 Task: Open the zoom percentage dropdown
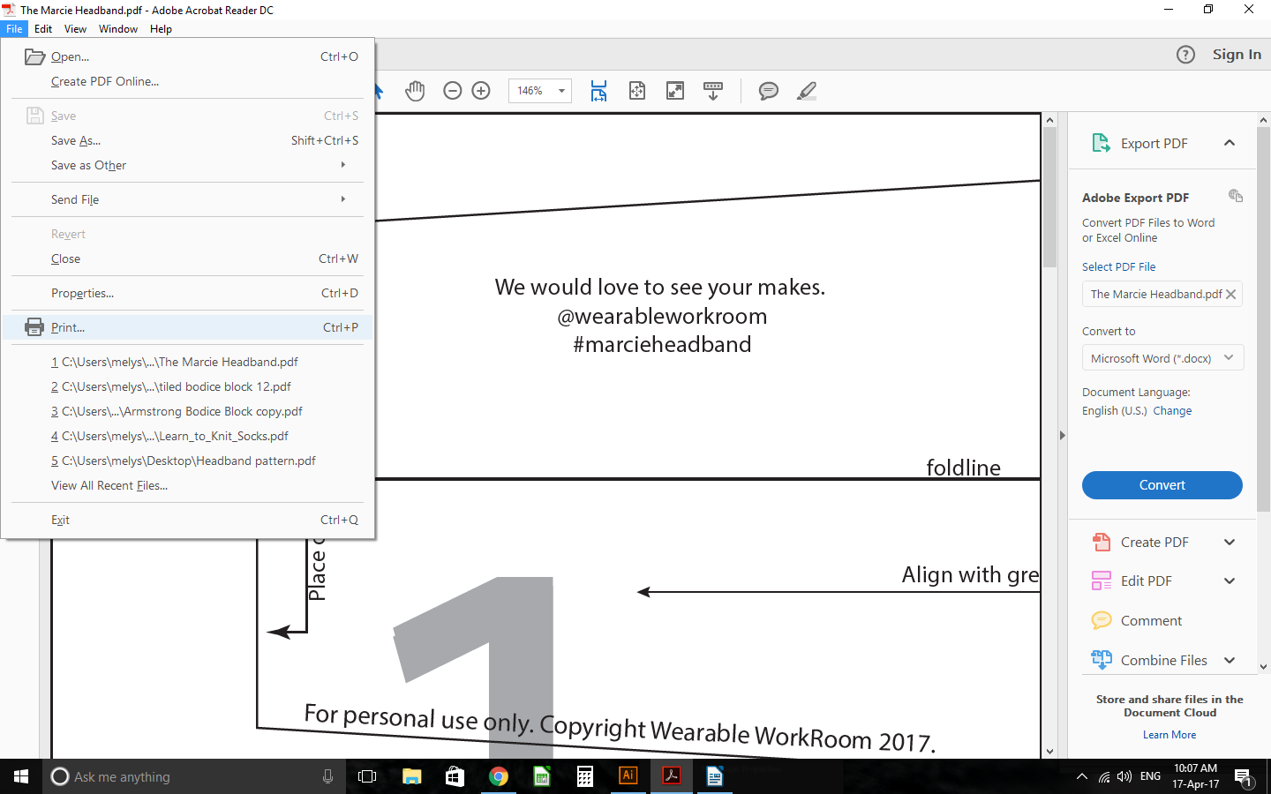tap(561, 91)
